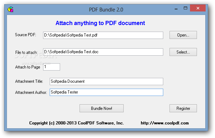Maximize the PDF Bundle window
215x138 pixels.
(185, 8)
